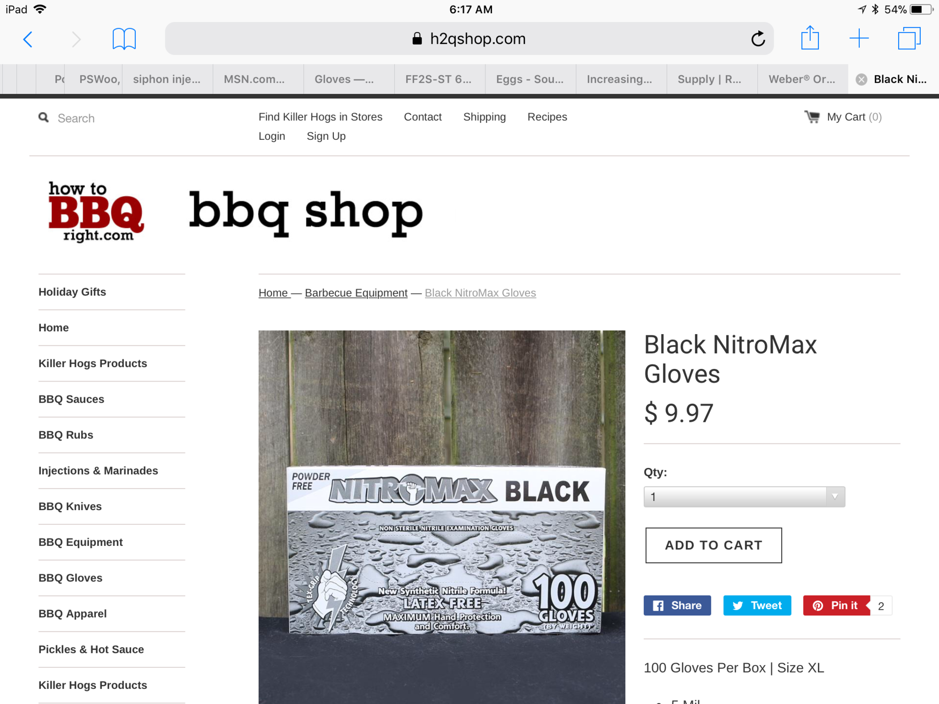Open the bookmarks book icon
This screenshot has width=939, height=704.
click(124, 39)
